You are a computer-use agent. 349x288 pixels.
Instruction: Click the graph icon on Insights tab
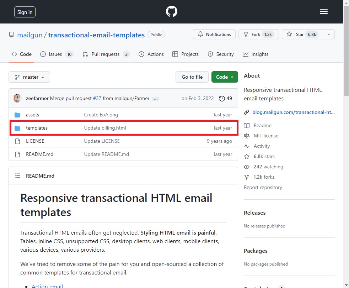point(246,54)
